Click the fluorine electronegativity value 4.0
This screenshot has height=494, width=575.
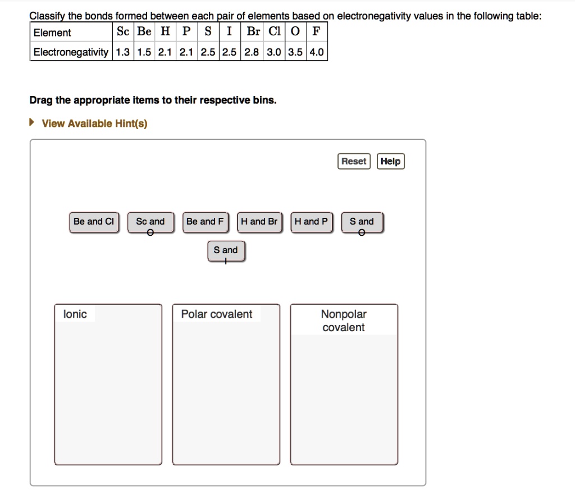point(317,52)
